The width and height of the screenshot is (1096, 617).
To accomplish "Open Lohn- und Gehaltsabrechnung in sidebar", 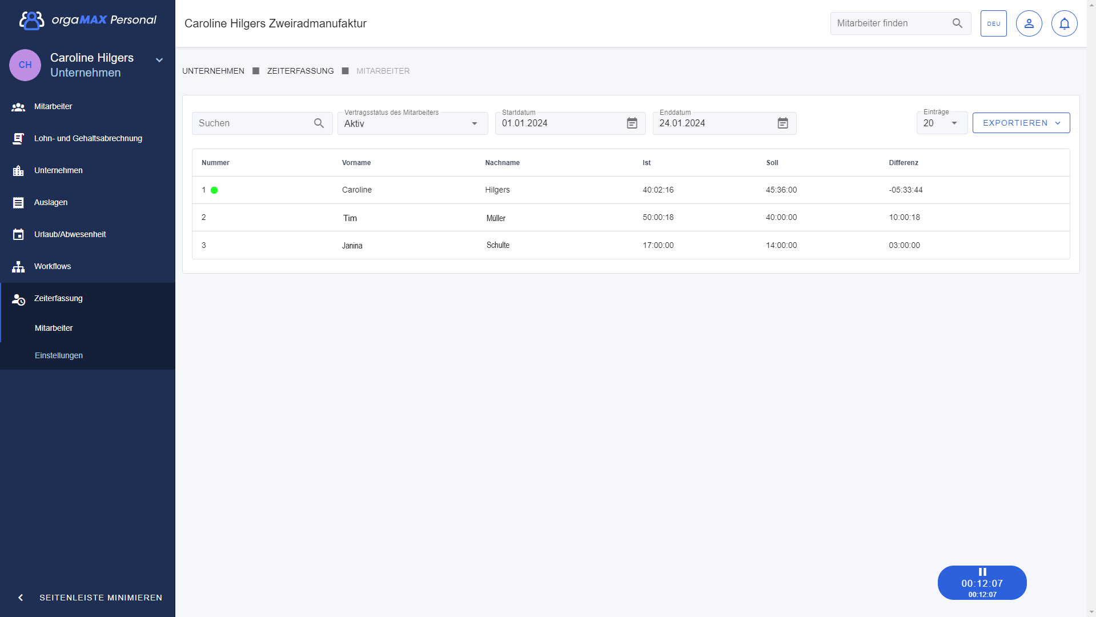I will [x=88, y=138].
